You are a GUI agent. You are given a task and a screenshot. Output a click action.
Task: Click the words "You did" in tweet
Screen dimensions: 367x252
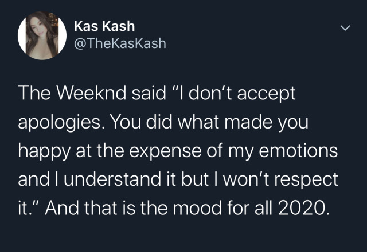(141, 122)
